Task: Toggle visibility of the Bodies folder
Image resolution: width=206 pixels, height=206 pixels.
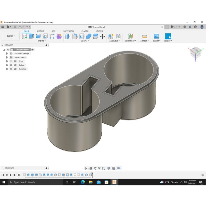Action: tap(11, 65)
